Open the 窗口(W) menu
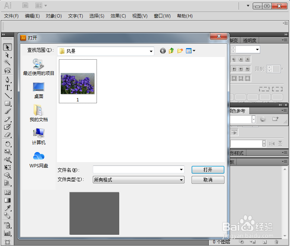The image size is (290, 246). click(x=162, y=16)
